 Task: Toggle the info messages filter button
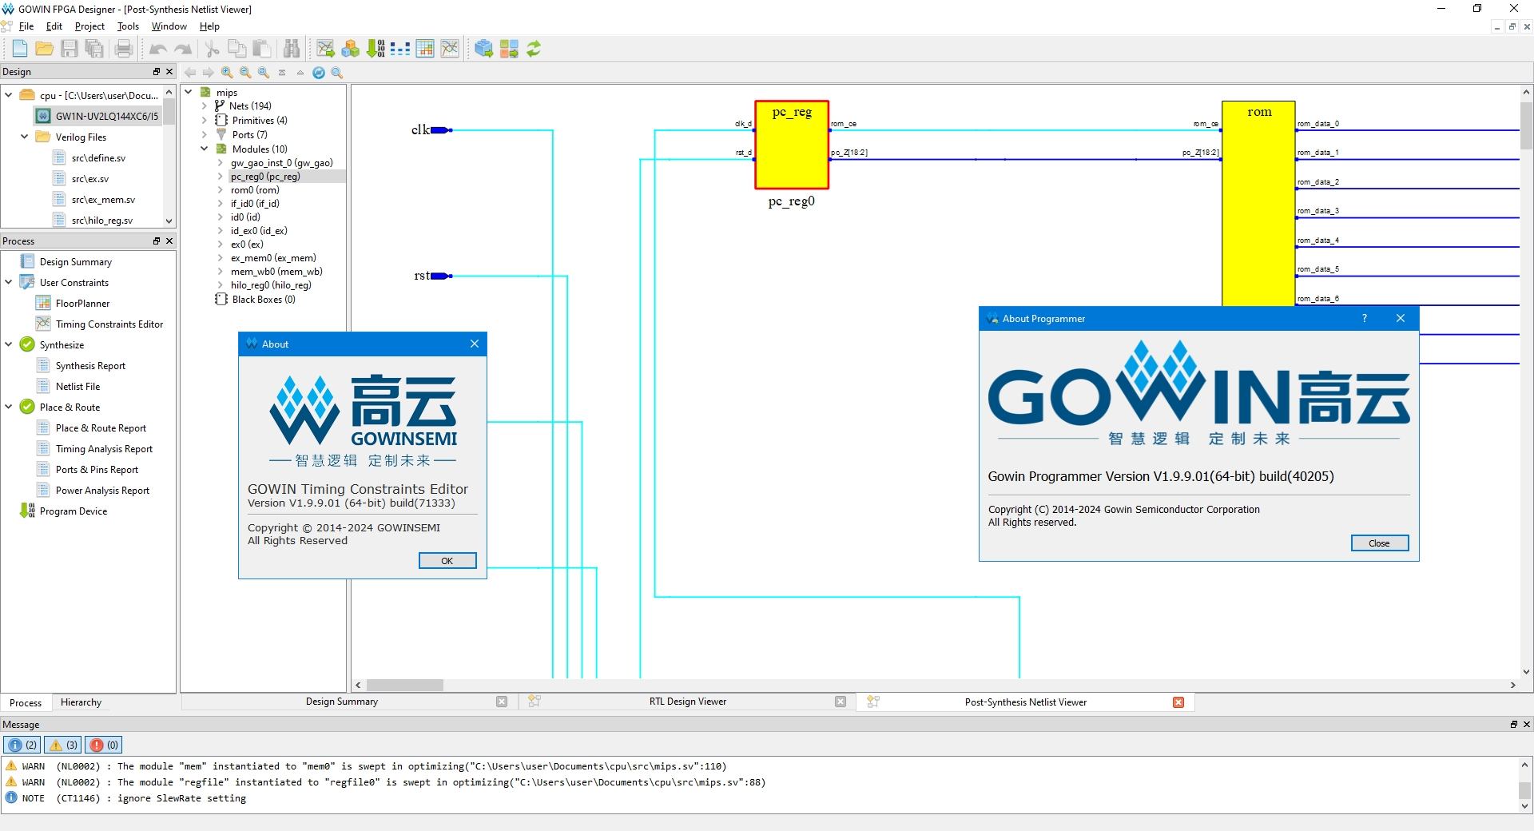coord(22,745)
